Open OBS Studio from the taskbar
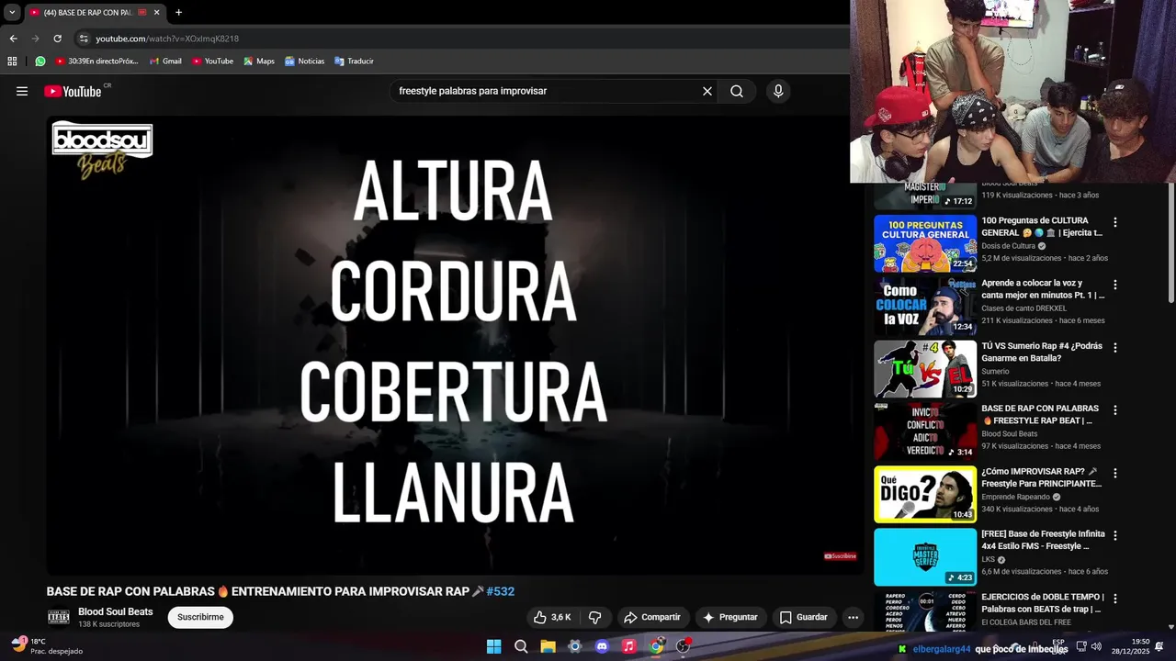The width and height of the screenshot is (1176, 661). pos(683,646)
